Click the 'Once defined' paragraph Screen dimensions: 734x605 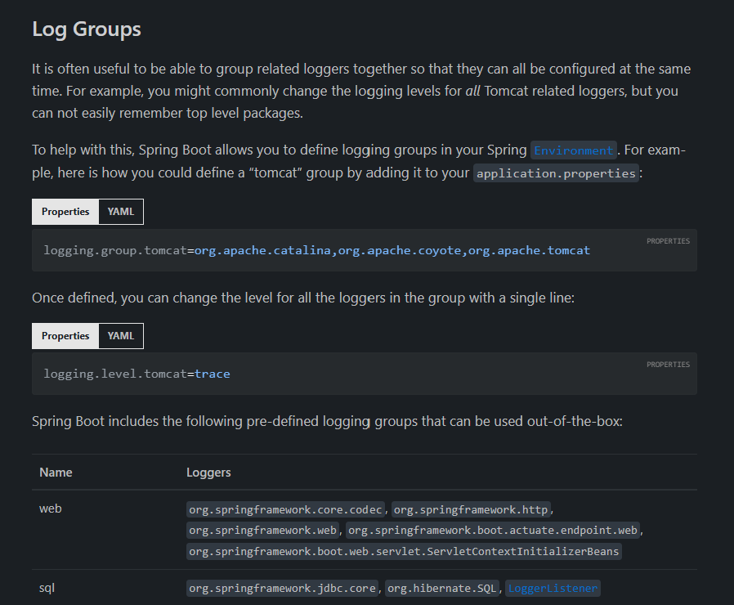point(303,298)
